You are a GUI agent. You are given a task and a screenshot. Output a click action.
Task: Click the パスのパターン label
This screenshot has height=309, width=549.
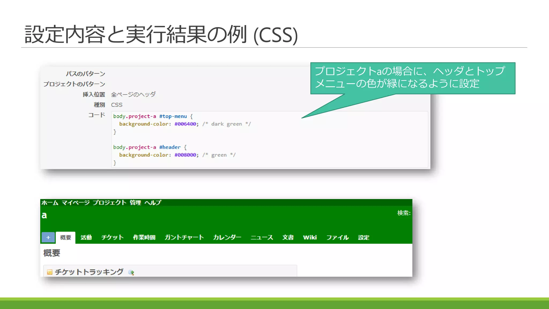click(86, 74)
